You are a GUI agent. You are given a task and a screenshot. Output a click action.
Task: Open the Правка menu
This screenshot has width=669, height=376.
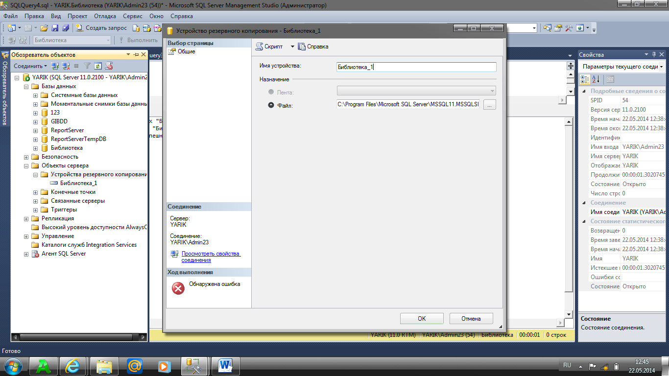pos(34,16)
